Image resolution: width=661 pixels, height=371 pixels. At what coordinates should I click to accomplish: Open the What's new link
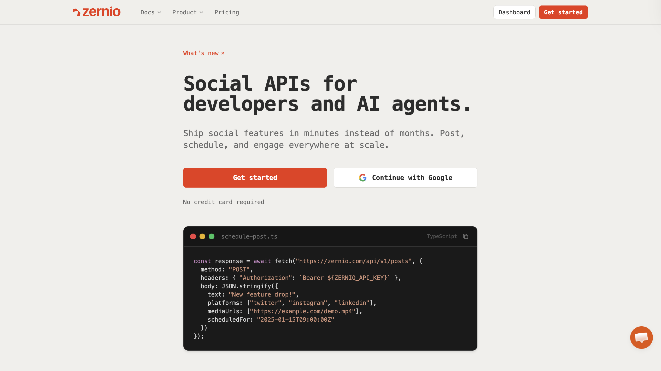[204, 53]
